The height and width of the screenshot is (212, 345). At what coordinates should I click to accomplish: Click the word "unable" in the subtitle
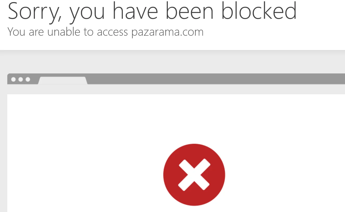pyautogui.click(x=64, y=32)
